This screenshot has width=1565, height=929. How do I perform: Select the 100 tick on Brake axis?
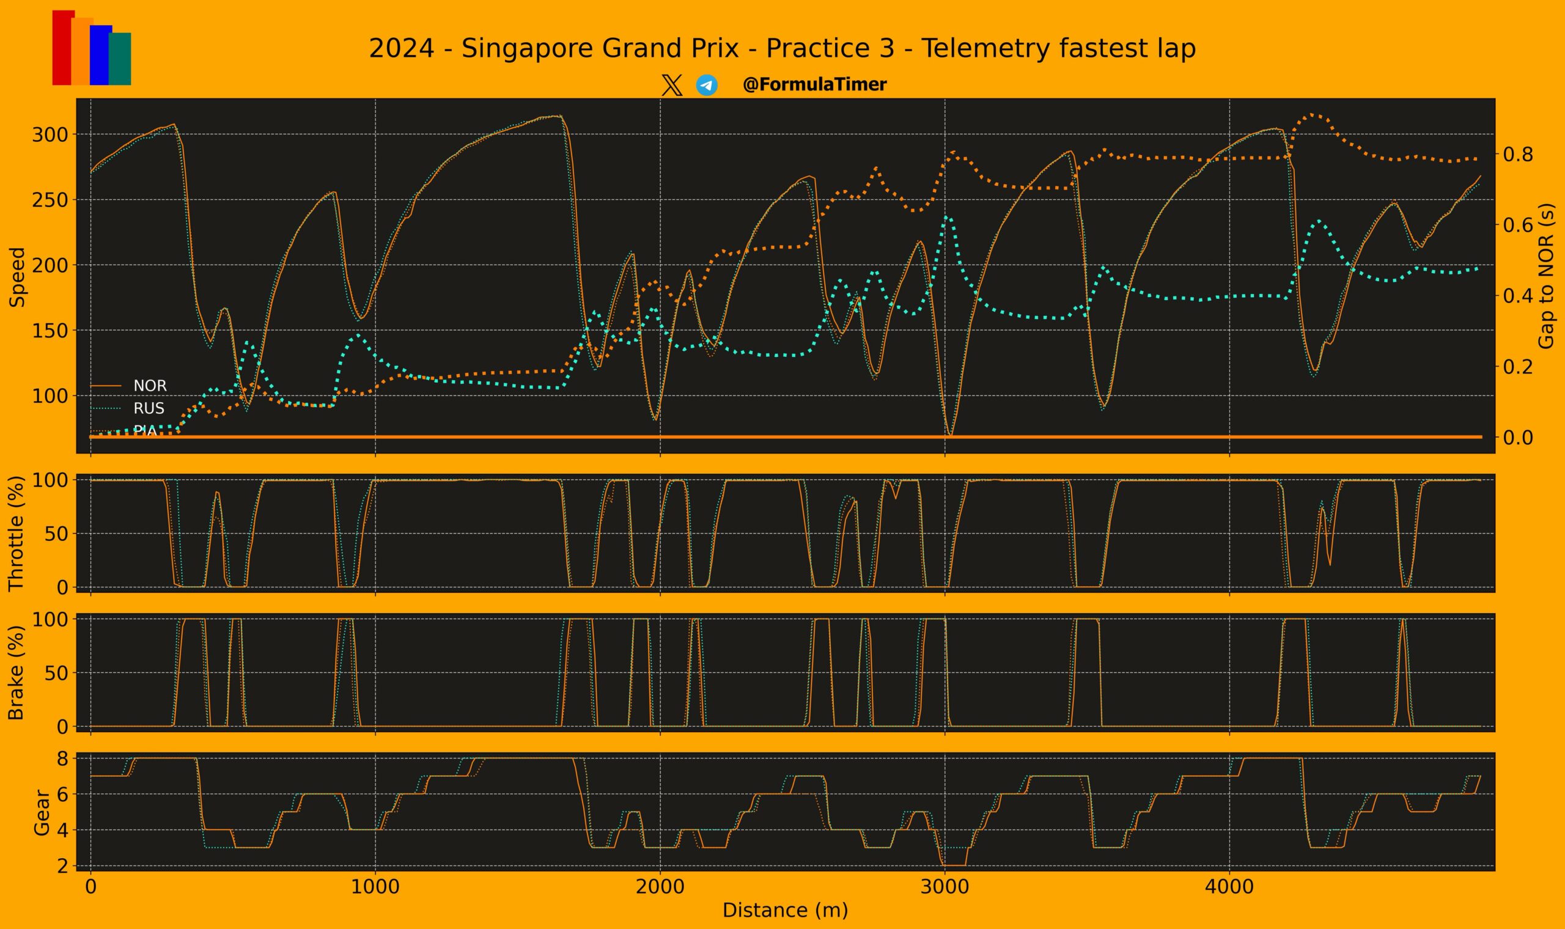tap(50, 619)
